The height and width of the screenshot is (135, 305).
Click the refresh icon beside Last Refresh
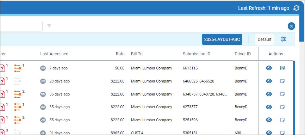click(x=296, y=8)
